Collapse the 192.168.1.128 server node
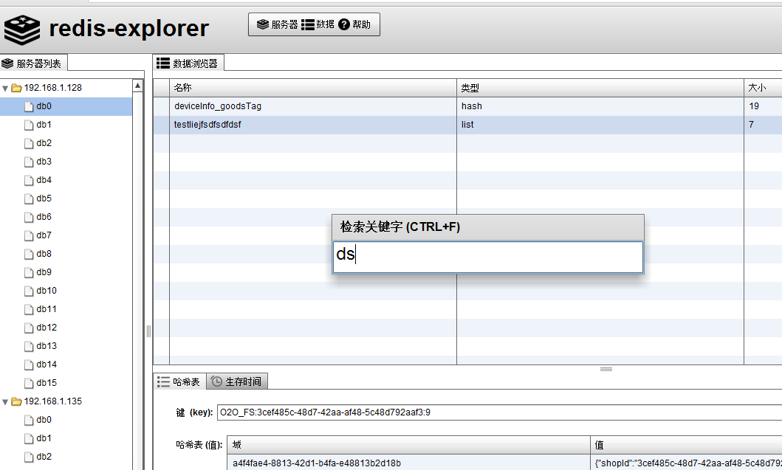Image resolution: width=782 pixels, height=470 pixels. (5, 89)
